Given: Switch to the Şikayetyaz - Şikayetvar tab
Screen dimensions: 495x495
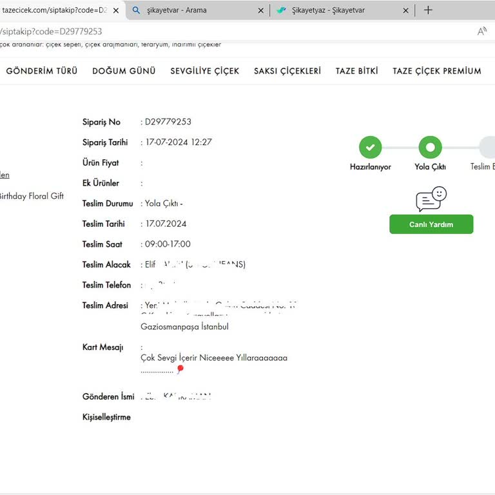Looking at the screenshot, I should [x=341, y=10].
